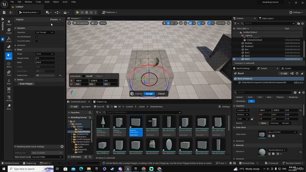Viewport: 306px width, 172px height.
Task: Open the WorldGridMaterial dropdown
Action: [277, 150]
